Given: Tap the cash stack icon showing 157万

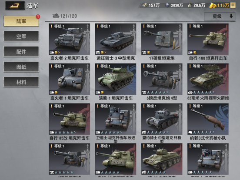Looking at the screenshot, I should 145,5.
